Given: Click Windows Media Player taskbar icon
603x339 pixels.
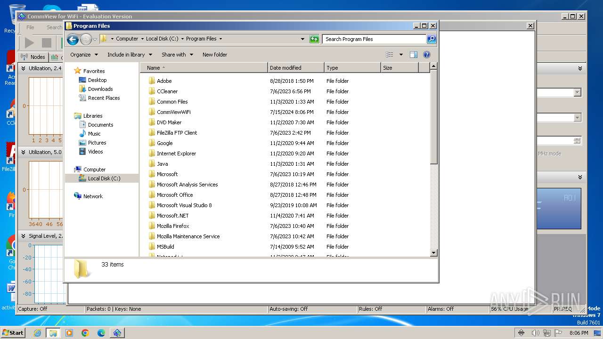Looking at the screenshot, I should click(69, 333).
